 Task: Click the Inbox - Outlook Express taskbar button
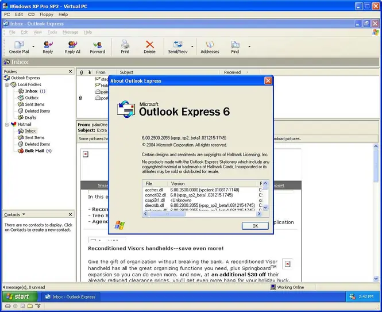(x=71, y=297)
